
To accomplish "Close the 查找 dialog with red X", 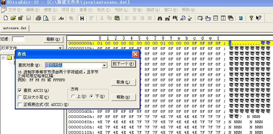I will (x=135, y=54).
